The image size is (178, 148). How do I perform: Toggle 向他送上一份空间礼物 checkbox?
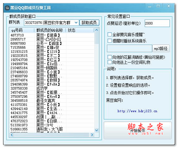109,62
